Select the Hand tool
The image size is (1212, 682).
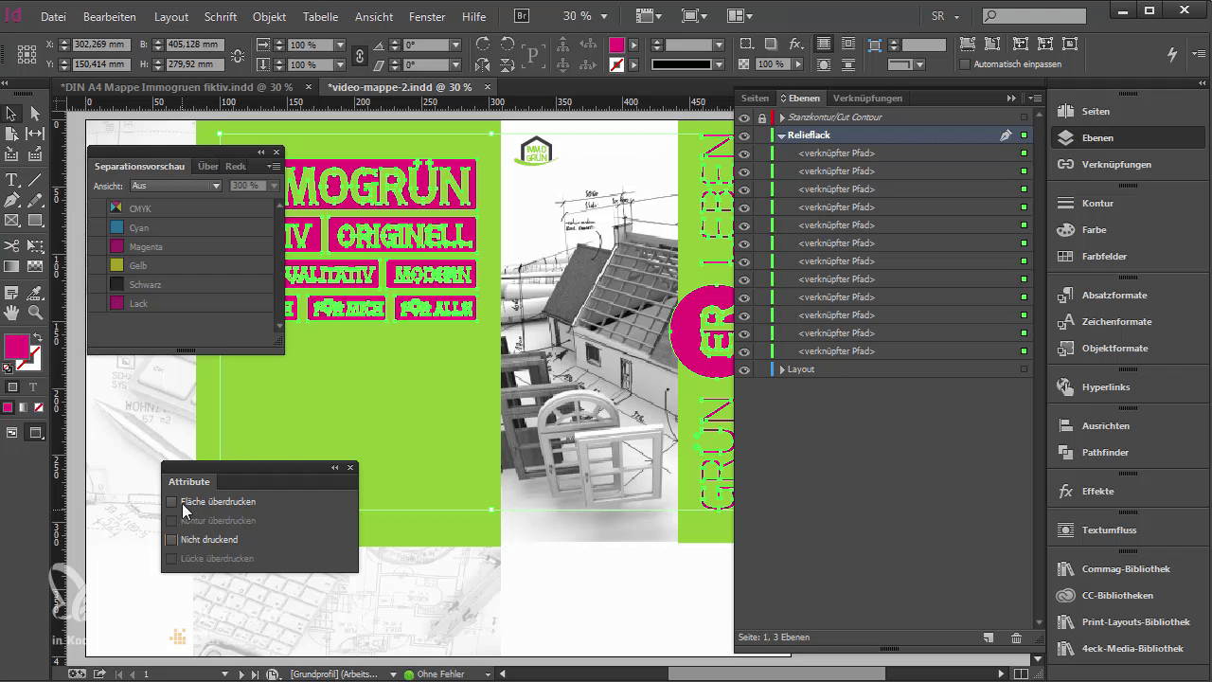point(12,312)
